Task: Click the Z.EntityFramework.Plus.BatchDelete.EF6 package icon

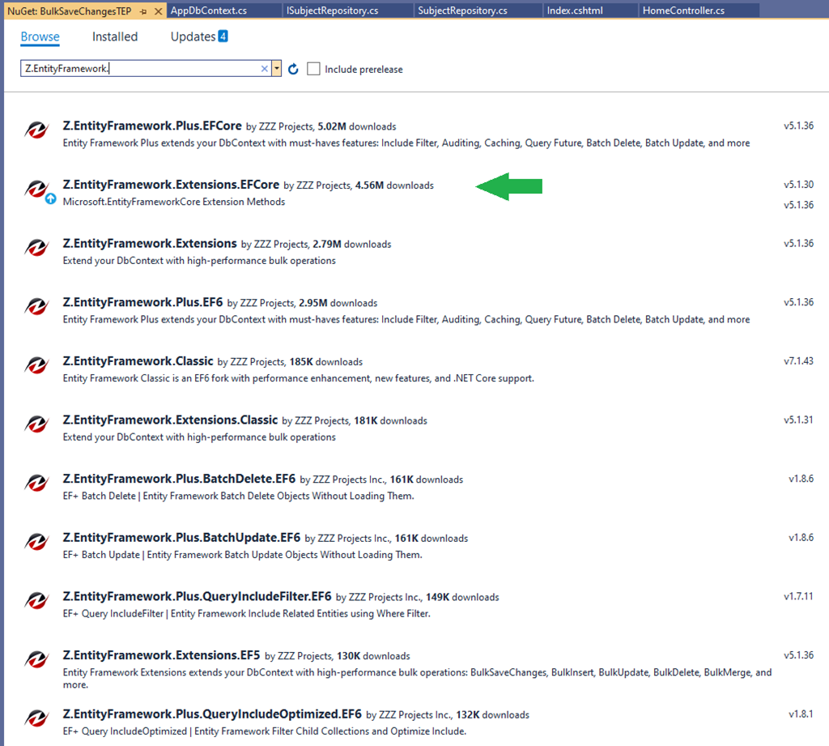Action: 36,483
